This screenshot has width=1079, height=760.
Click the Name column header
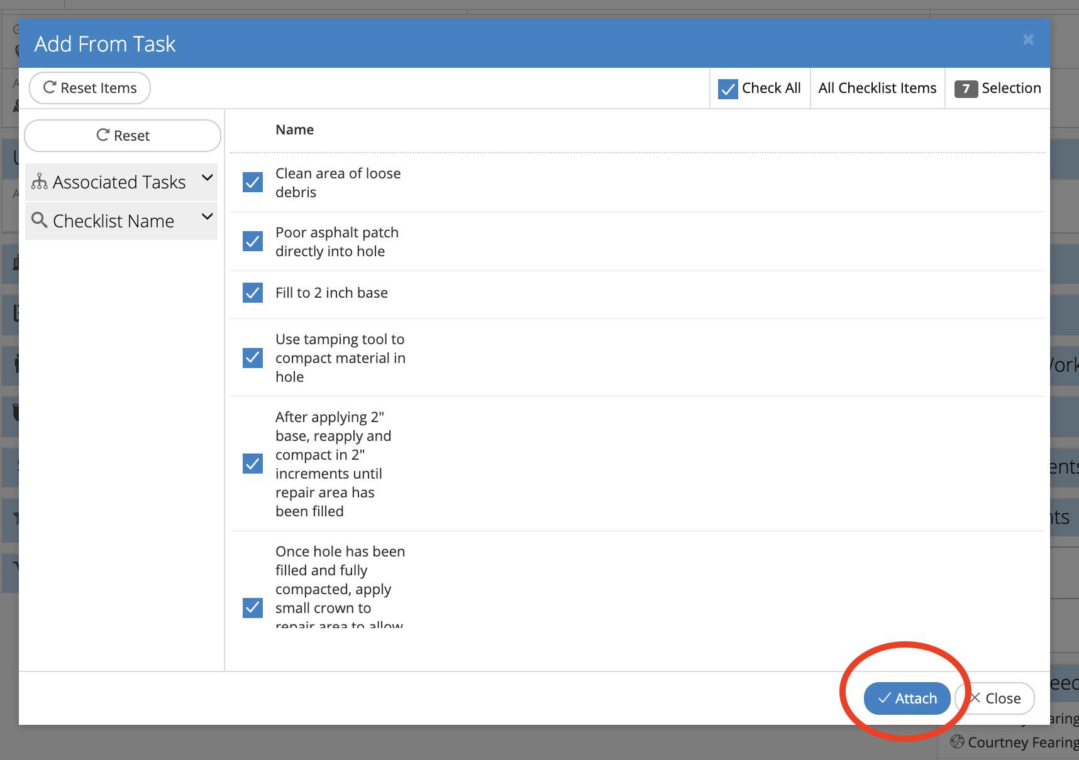point(294,129)
